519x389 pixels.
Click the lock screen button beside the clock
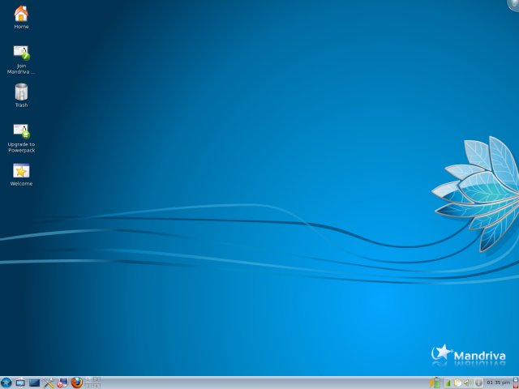(516, 380)
